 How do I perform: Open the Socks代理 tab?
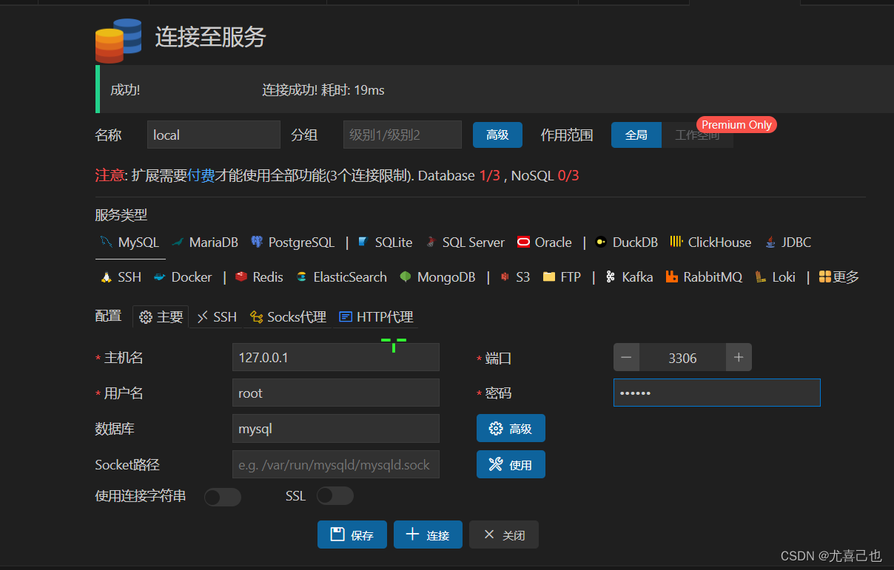pyautogui.click(x=288, y=317)
